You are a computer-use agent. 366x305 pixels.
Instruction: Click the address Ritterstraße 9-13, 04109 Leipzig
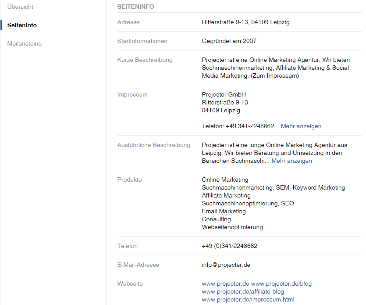pyautogui.click(x=245, y=22)
